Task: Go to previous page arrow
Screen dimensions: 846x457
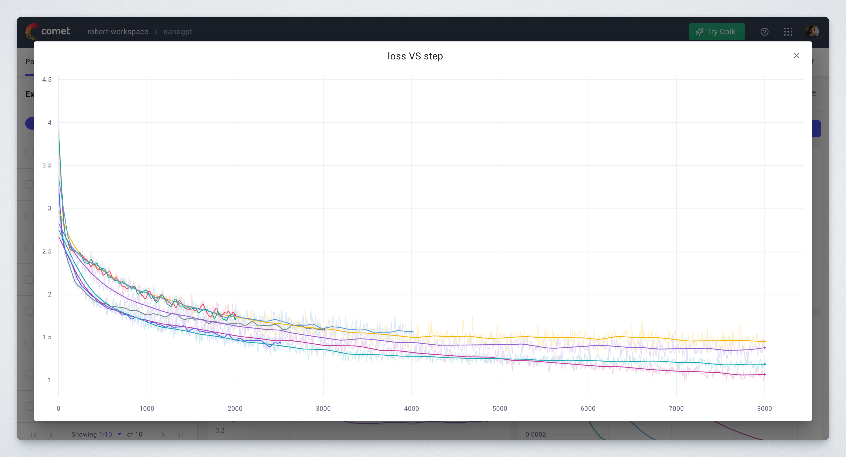Action: [51, 435]
